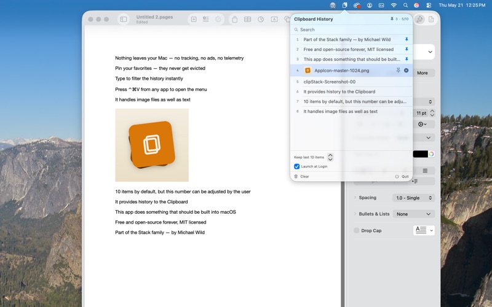492x307 pixels.
Task: Insert a text box from the toolbar
Action: [x=274, y=20]
